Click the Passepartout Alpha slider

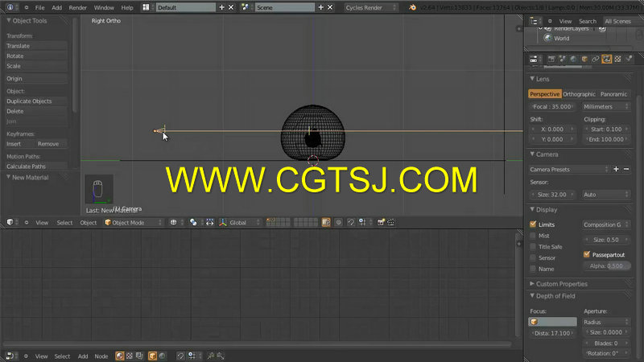[606, 265]
